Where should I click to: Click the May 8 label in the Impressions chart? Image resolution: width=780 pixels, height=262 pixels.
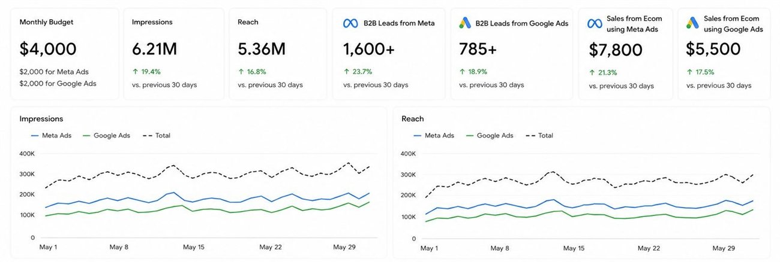point(119,246)
